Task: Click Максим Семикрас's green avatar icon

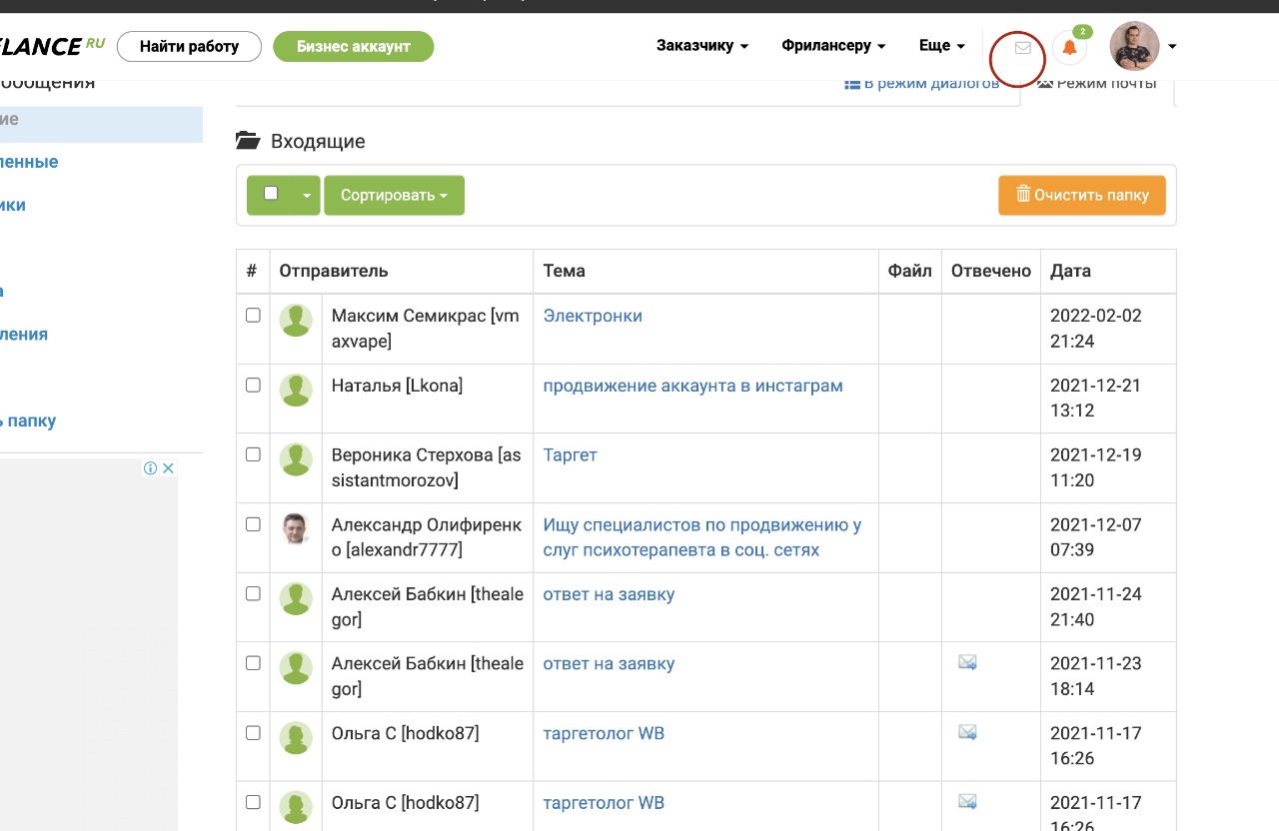Action: click(296, 321)
